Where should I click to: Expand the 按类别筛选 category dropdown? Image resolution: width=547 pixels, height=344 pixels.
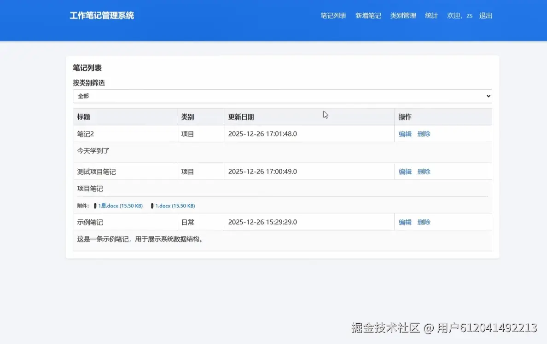tap(282, 96)
